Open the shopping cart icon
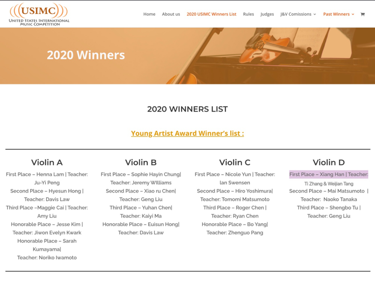Screen dimensions: 375x281 coord(363,14)
